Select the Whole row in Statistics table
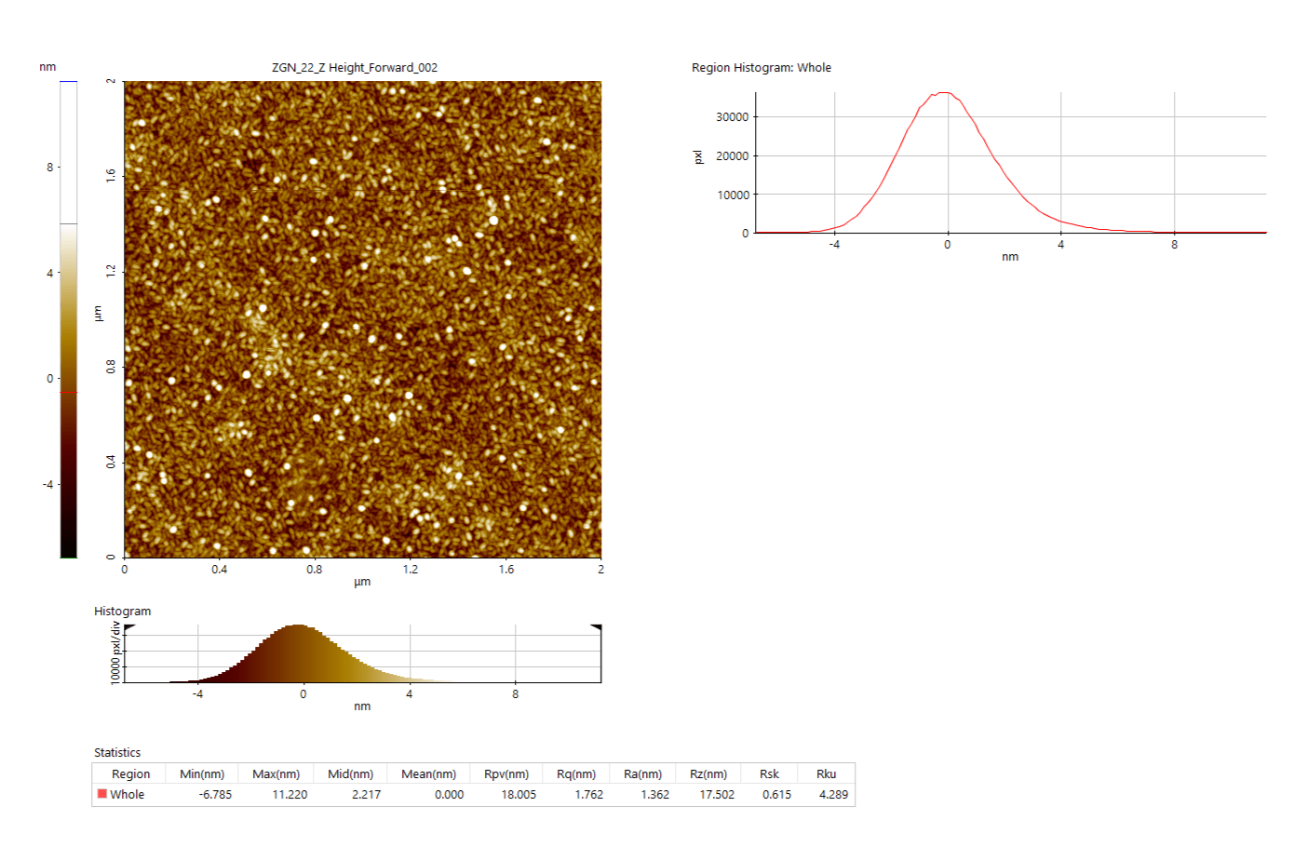 click(x=128, y=795)
